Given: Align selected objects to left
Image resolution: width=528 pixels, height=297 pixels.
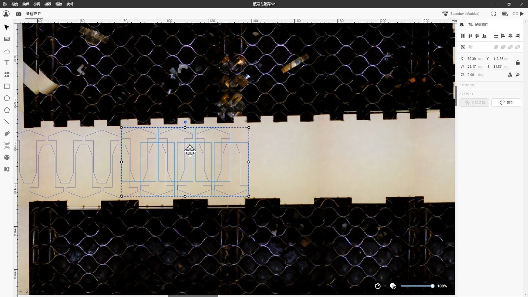Looking at the screenshot, I should [x=503, y=36].
